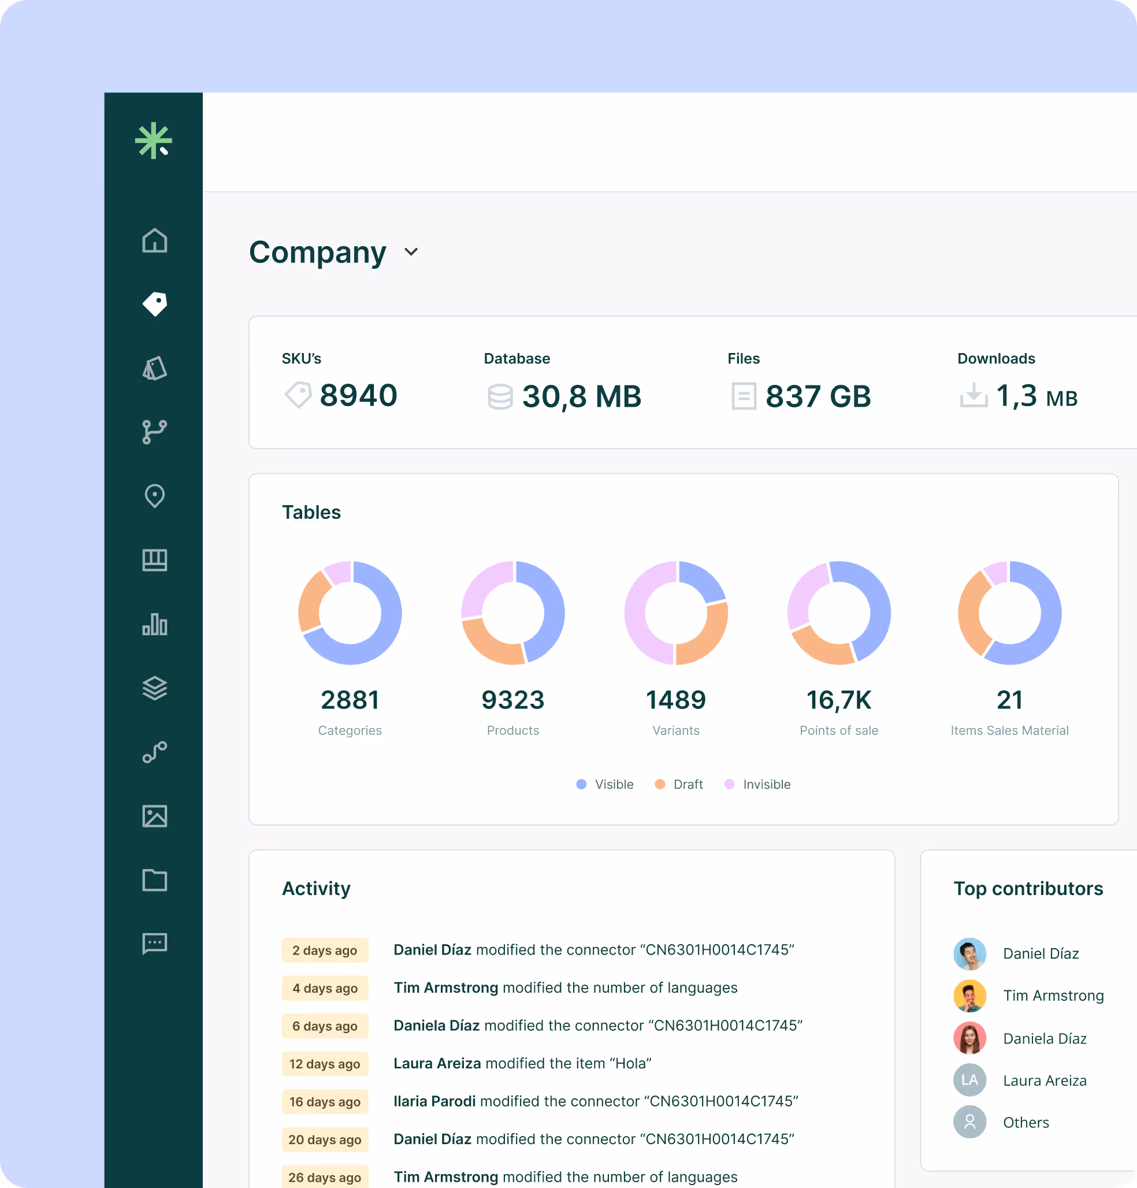Select the filled tag icon in sidebar

coord(155,305)
